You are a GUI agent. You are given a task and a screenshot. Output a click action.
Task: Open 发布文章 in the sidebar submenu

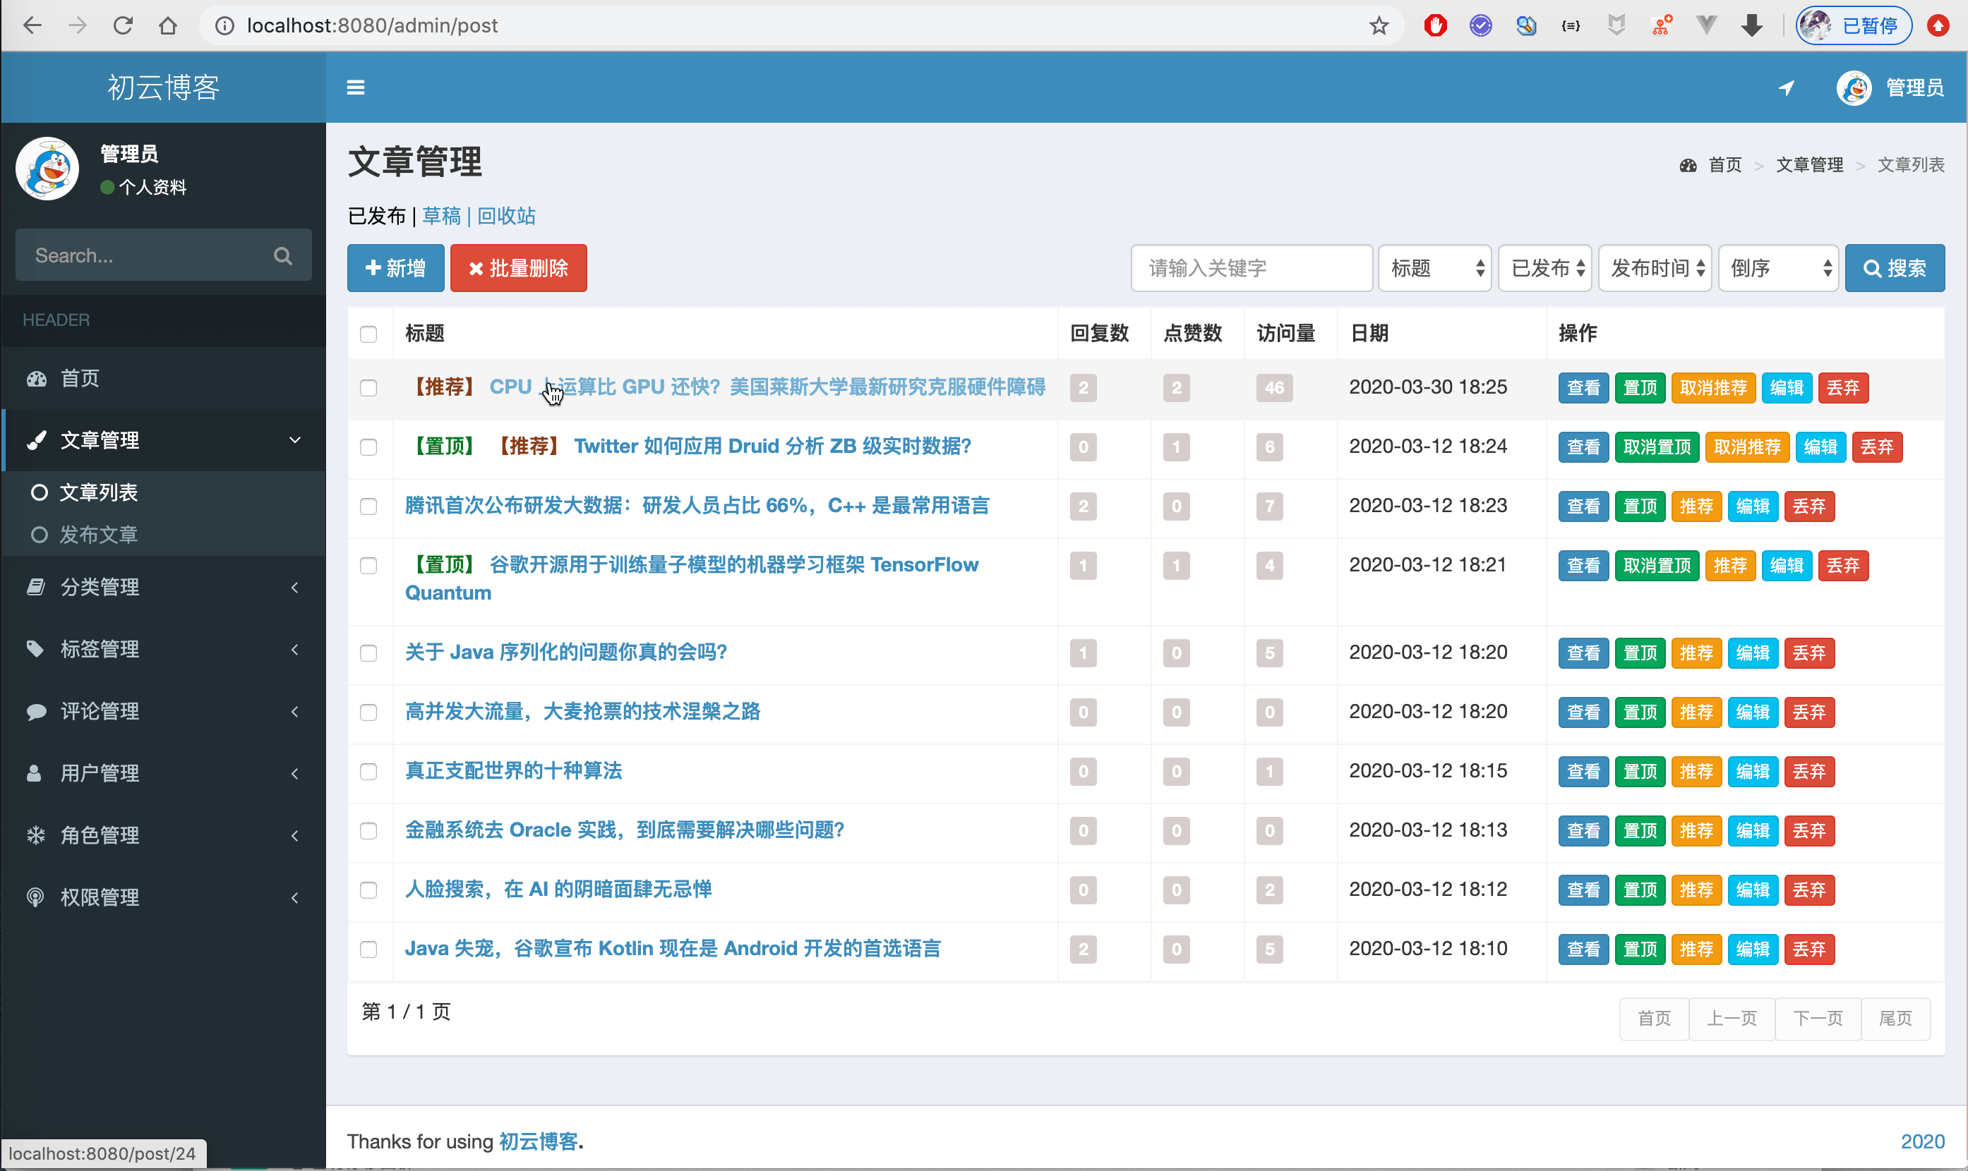click(x=99, y=535)
